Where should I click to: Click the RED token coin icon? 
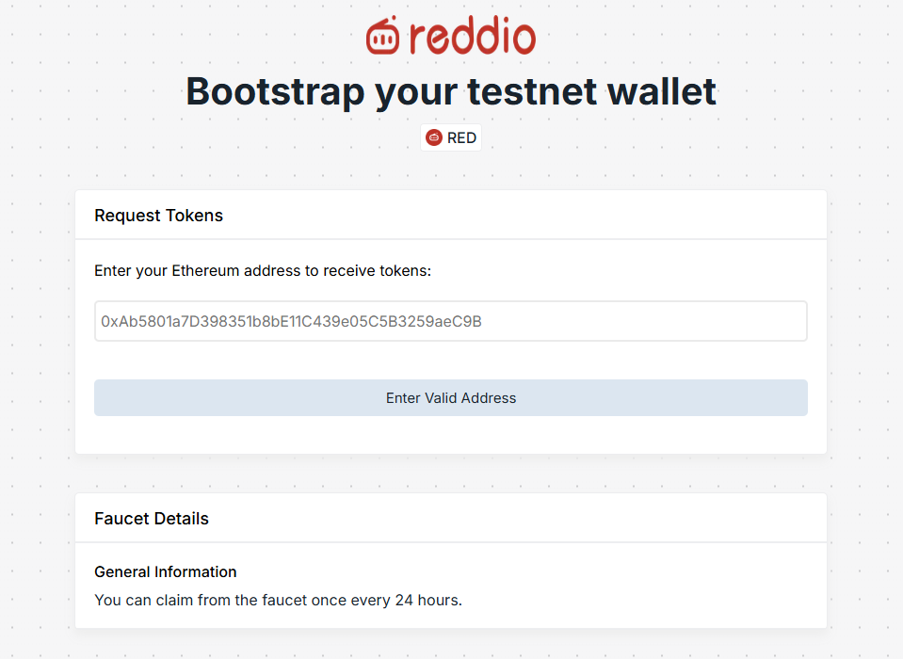point(434,137)
